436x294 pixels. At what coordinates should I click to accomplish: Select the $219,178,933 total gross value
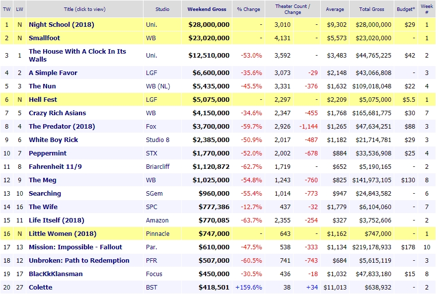[371, 247]
